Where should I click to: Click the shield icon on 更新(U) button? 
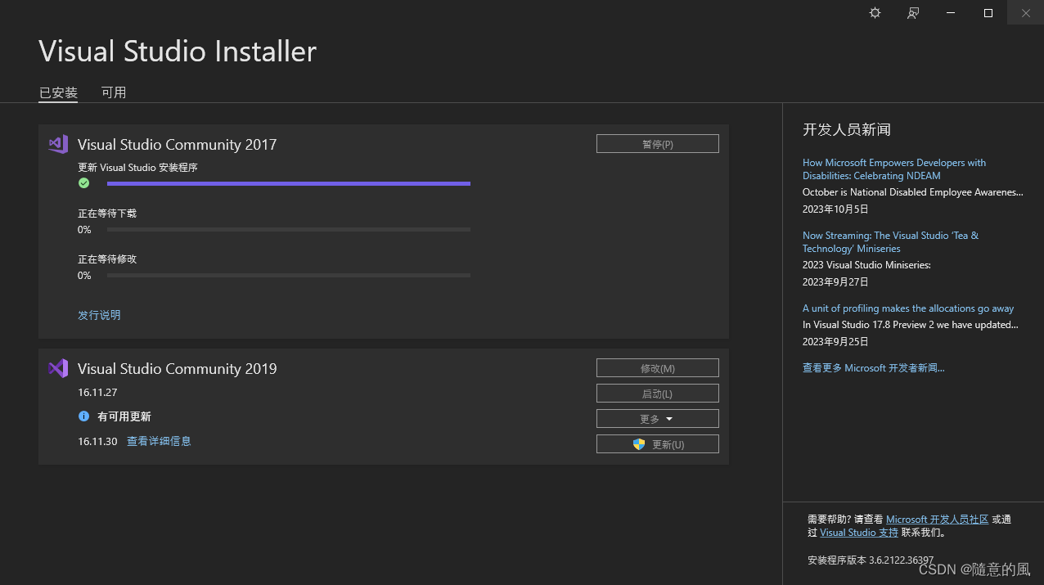[639, 444]
